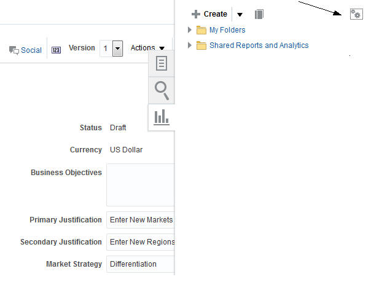Expand the My Folders tree node

(x=190, y=30)
